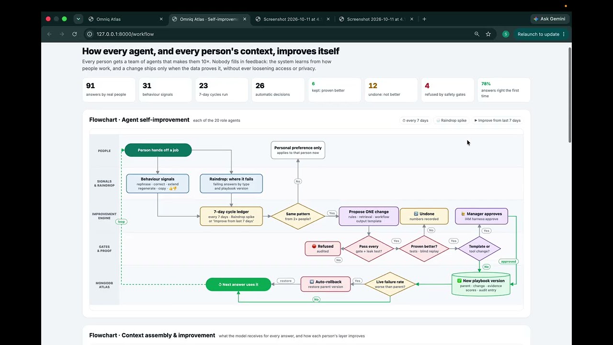
Task: Click the page vertical scrollbar thumb
Action: coord(569,95)
